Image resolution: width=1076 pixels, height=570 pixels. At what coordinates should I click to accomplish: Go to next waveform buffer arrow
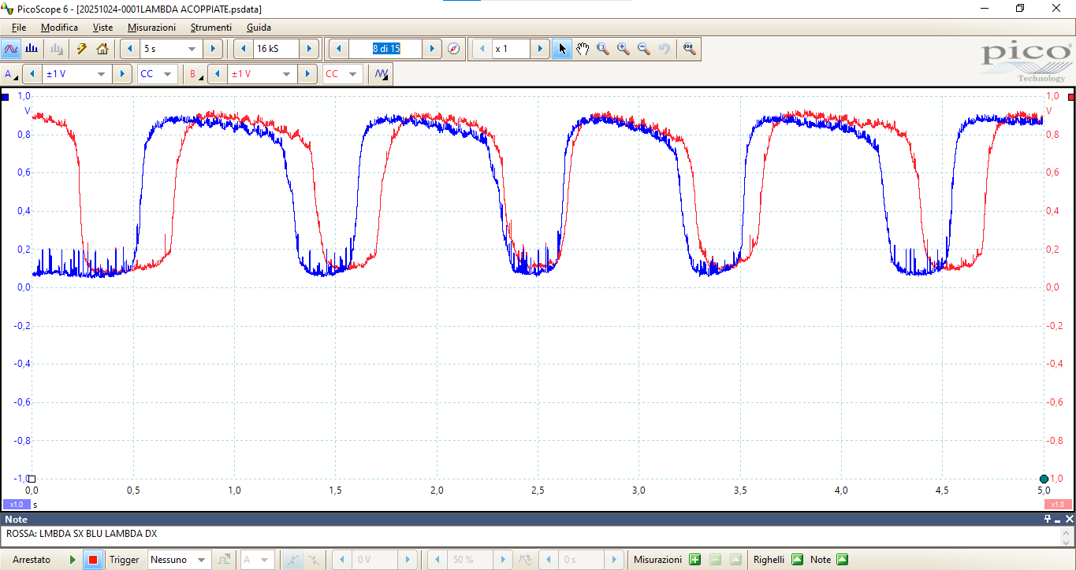pos(431,49)
